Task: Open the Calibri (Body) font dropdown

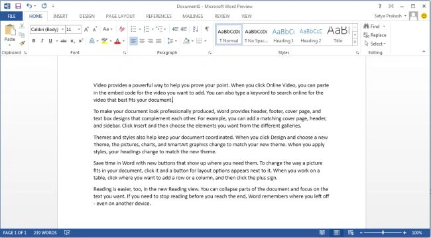Action: (x=63, y=29)
